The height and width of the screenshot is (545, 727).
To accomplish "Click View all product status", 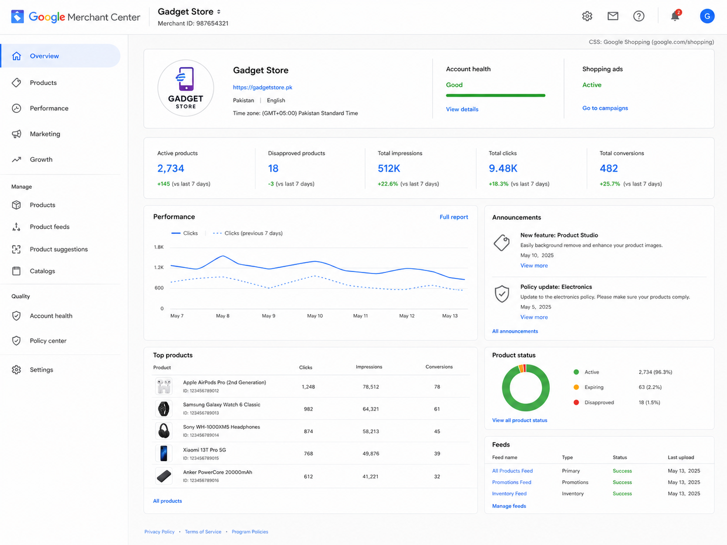I will tap(520, 421).
